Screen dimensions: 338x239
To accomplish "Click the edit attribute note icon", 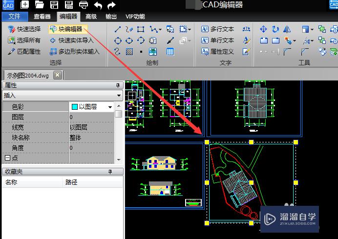I will click(x=246, y=52).
